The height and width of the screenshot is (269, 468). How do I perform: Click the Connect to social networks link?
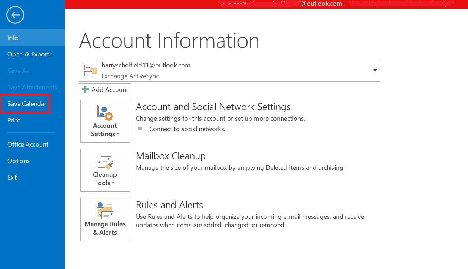[187, 129]
